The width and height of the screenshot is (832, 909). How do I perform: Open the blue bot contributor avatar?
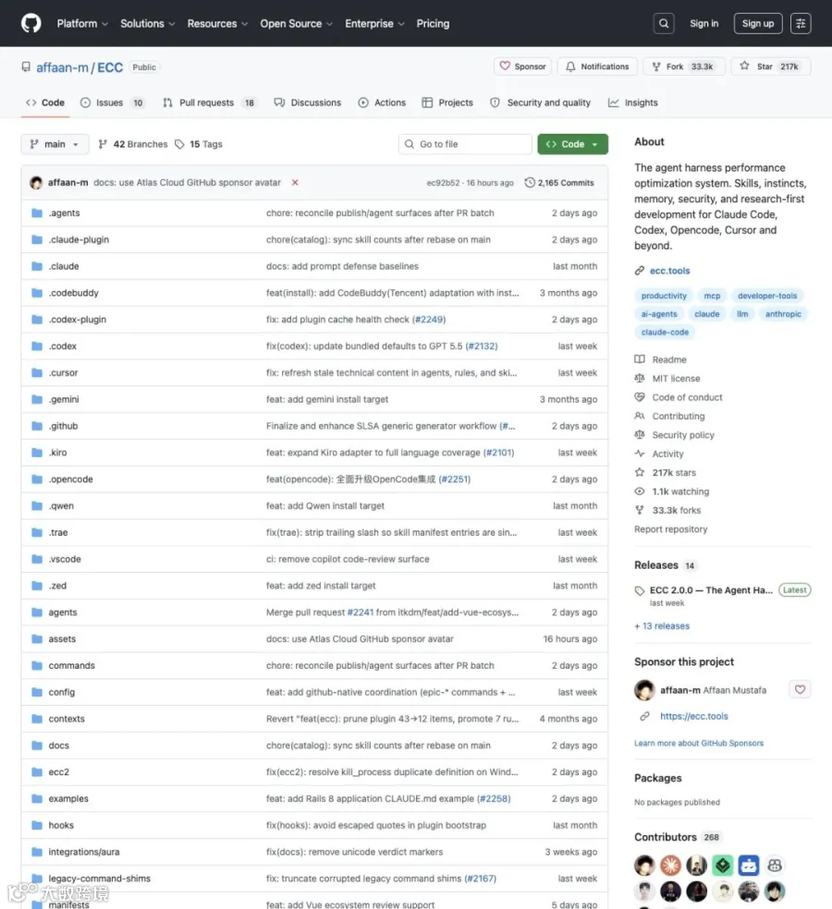[749, 866]
